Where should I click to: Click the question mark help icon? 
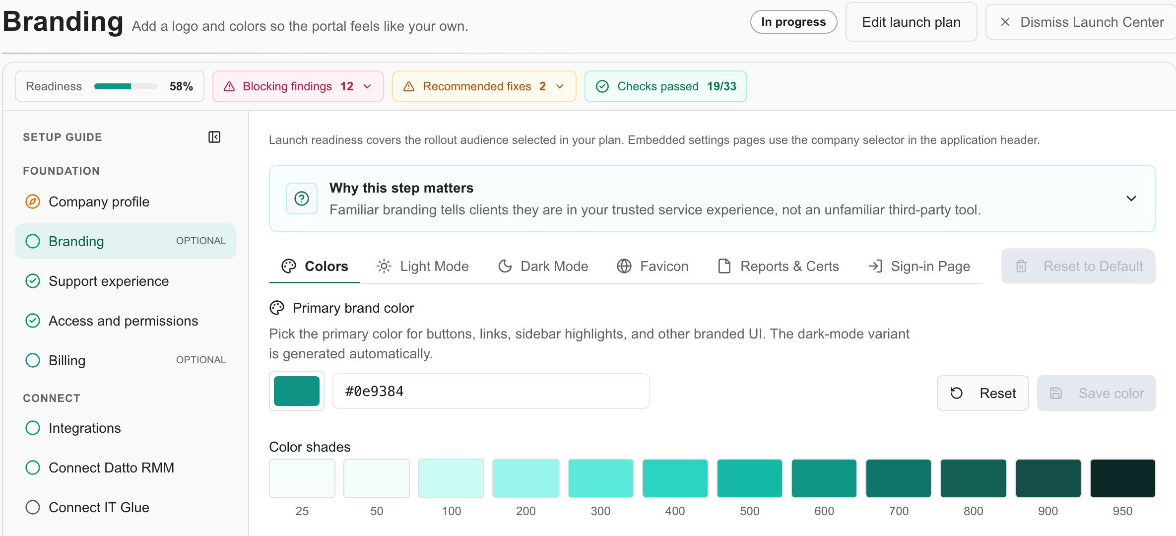pos(302,199)
